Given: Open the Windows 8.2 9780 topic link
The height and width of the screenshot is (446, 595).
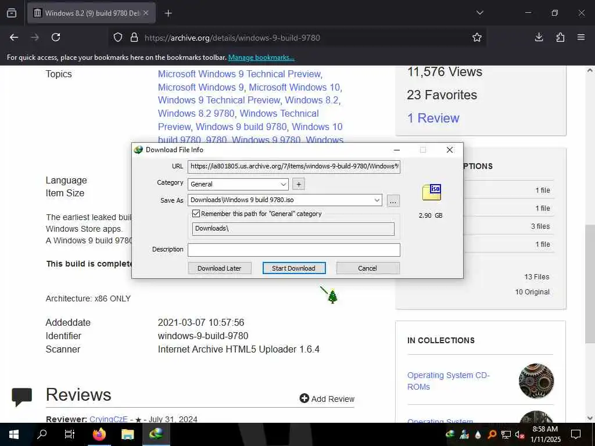Looking at the screenshot, I should 196,113.
